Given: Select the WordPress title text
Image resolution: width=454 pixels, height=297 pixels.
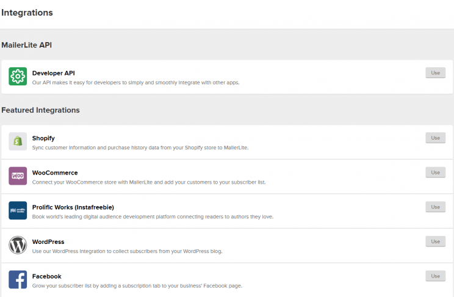Looking at the screenshot, I should click(x=48, y=242).
